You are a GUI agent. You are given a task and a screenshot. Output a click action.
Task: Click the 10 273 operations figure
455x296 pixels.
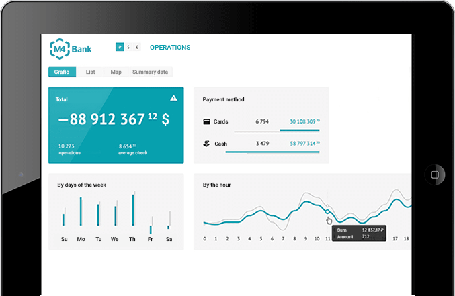(x=69, y=149)
